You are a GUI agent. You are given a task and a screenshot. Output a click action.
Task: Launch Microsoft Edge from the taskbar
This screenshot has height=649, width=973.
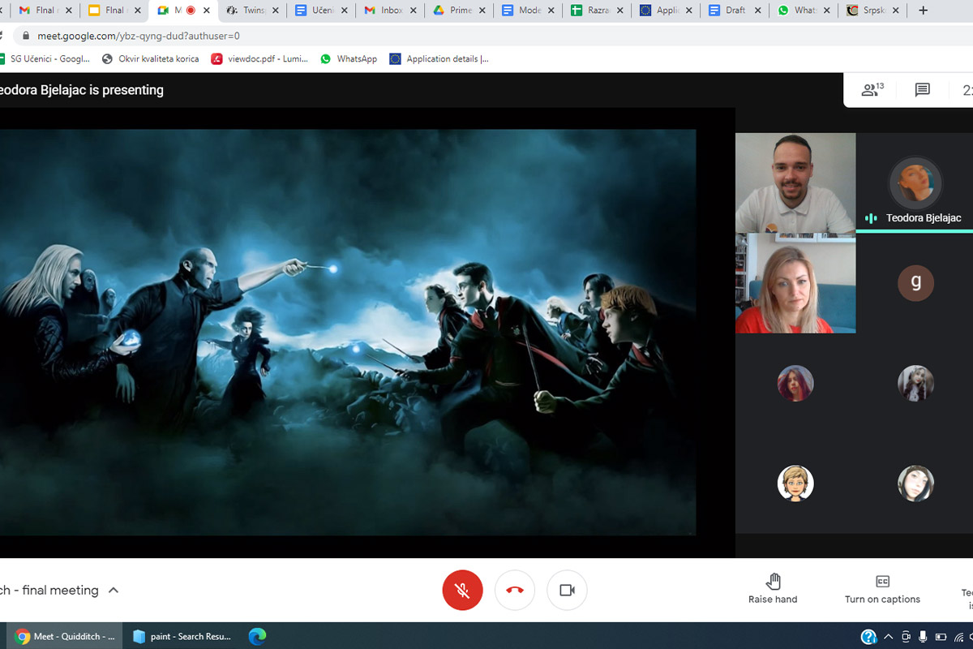click(257, 636)
